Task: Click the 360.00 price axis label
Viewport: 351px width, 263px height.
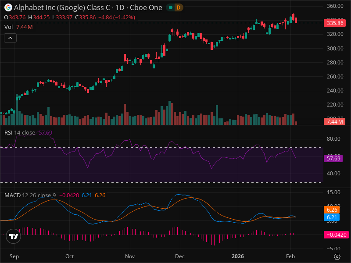Action: tap(335, 6)
